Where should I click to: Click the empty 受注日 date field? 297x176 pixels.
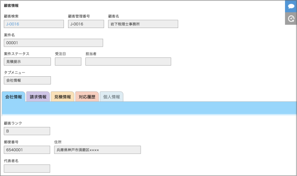tap(68, 61)
